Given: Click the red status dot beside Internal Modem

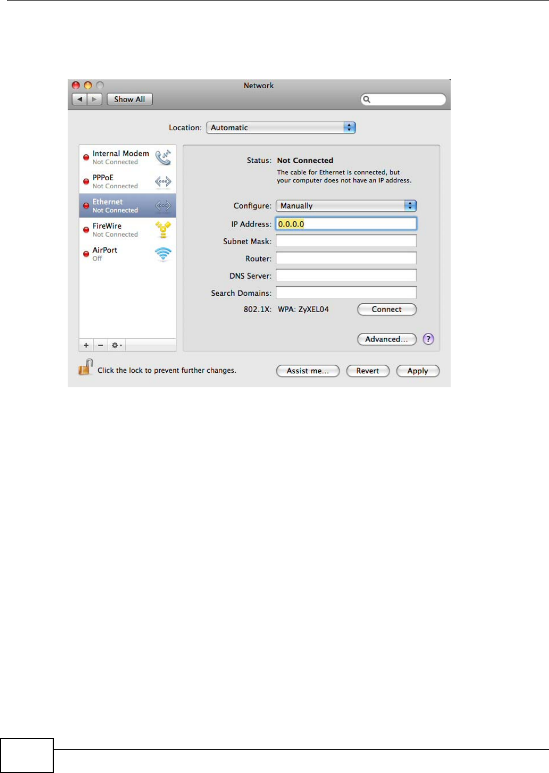Looking at the screenshot, I should click(86, 158).
